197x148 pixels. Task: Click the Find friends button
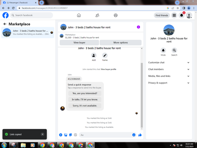[162, 15]
